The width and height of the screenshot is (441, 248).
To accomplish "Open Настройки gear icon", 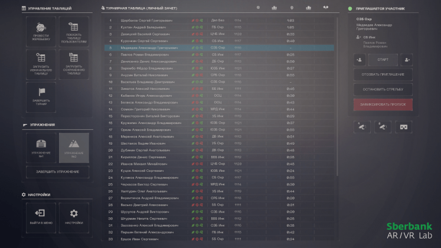I will point(74,217).
